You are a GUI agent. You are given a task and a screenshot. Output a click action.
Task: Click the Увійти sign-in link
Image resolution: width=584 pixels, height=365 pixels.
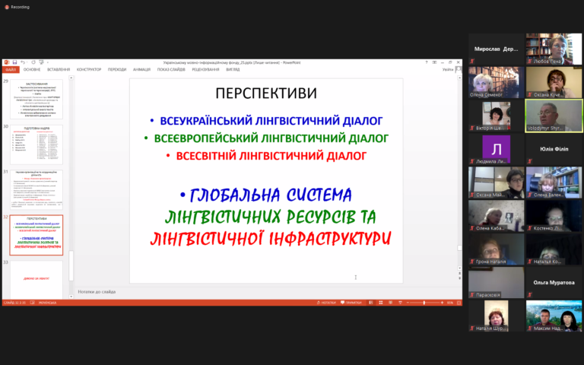[448, 69]
